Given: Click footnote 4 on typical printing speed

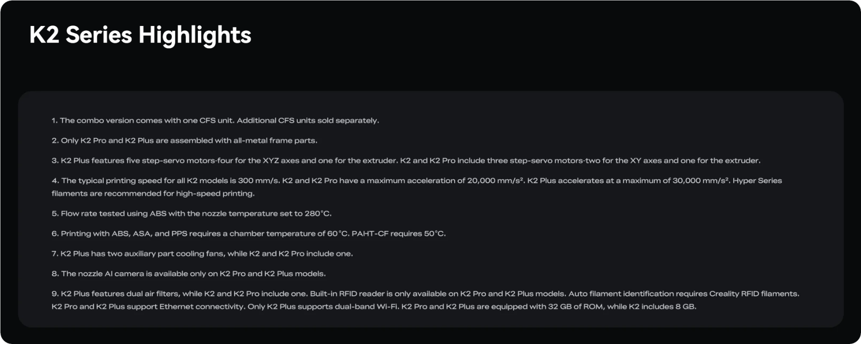Looking at the screenshot, I should (417, 187).
